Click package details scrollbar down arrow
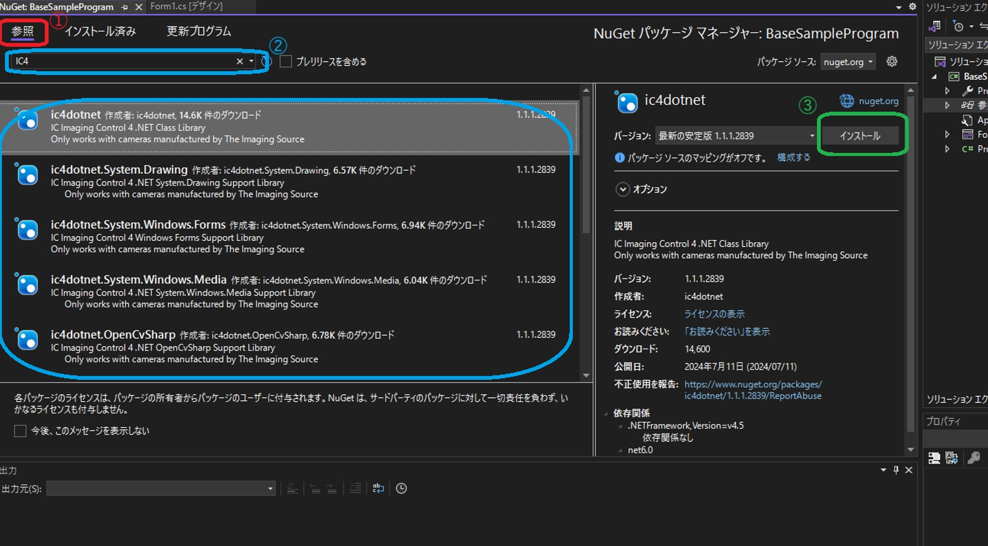Screen dimensions: 988x546 tap(911, 450)
